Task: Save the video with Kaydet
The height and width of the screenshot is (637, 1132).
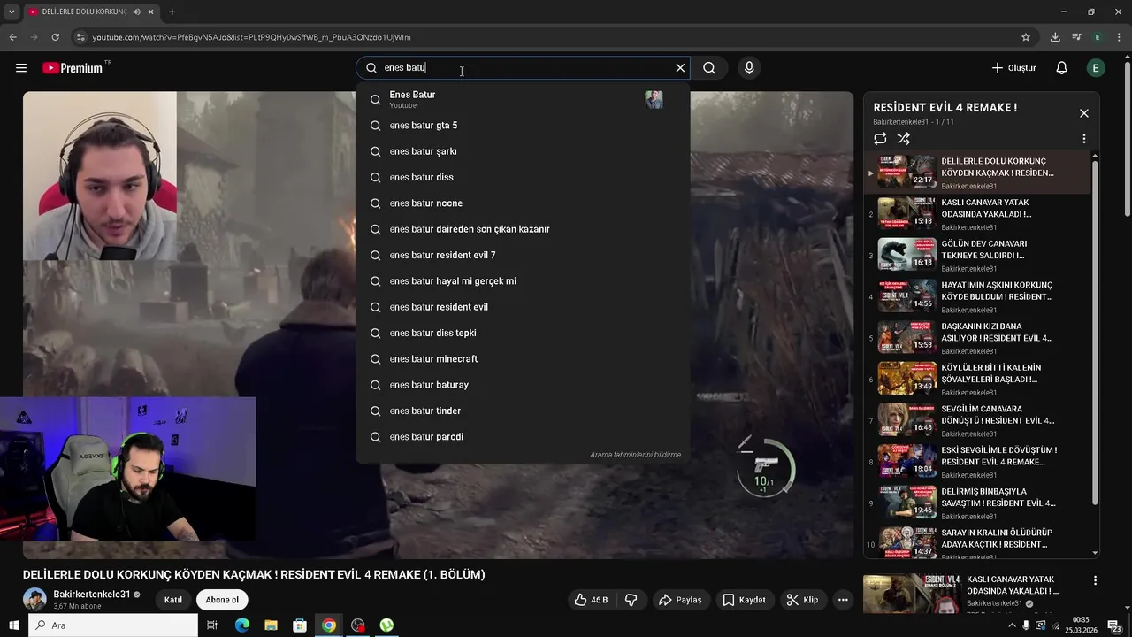Action: pos(744,600)
